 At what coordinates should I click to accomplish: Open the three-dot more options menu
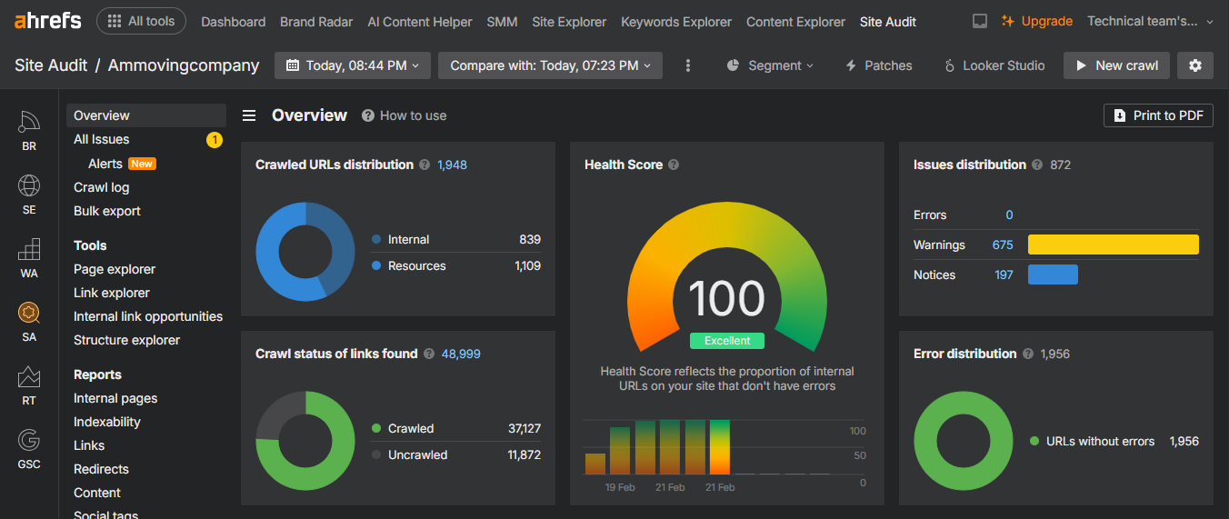pyautogui.click(x=688, y=65)
